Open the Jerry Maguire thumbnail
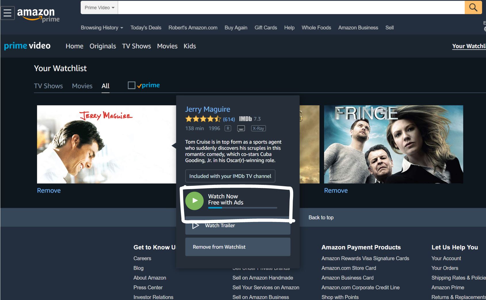486x300 pixels. coord(106,144)
